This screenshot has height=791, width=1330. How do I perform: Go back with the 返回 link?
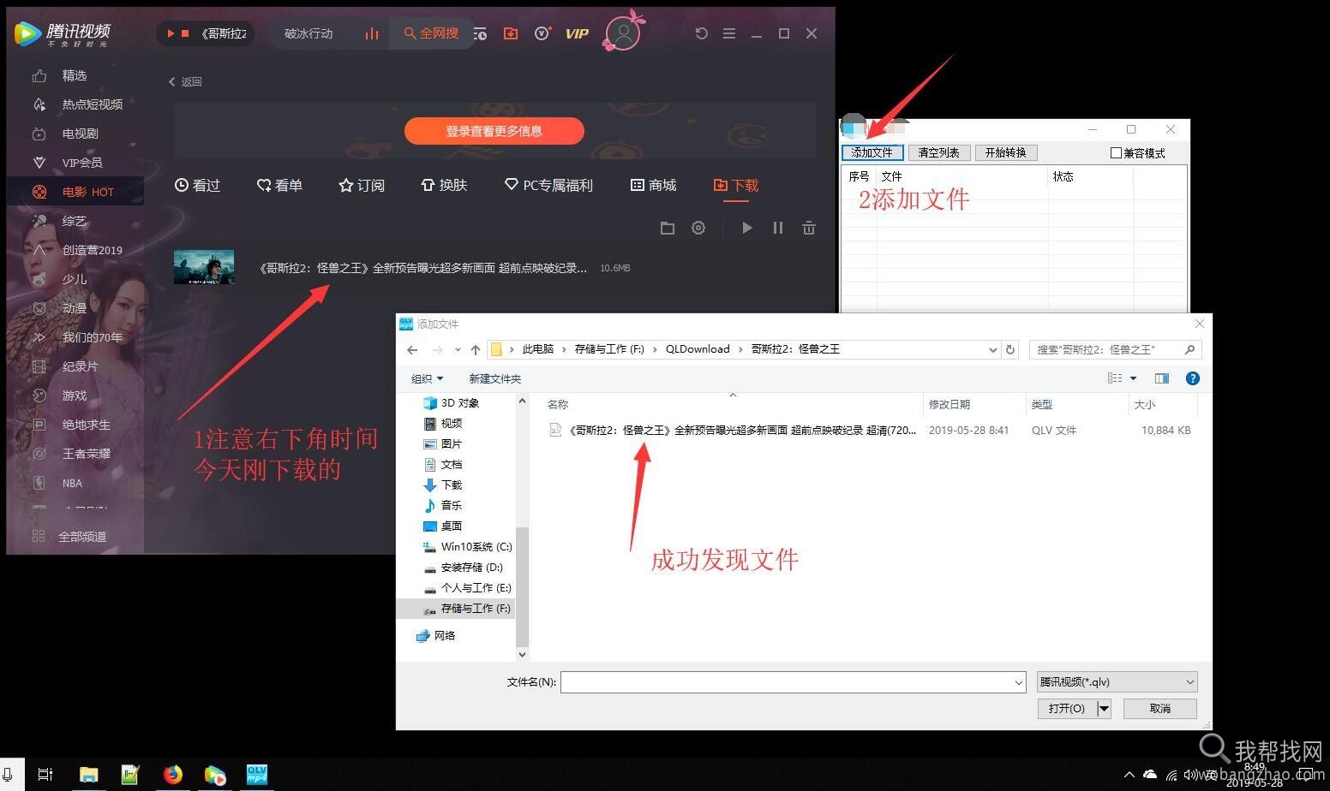pos(185,81)
